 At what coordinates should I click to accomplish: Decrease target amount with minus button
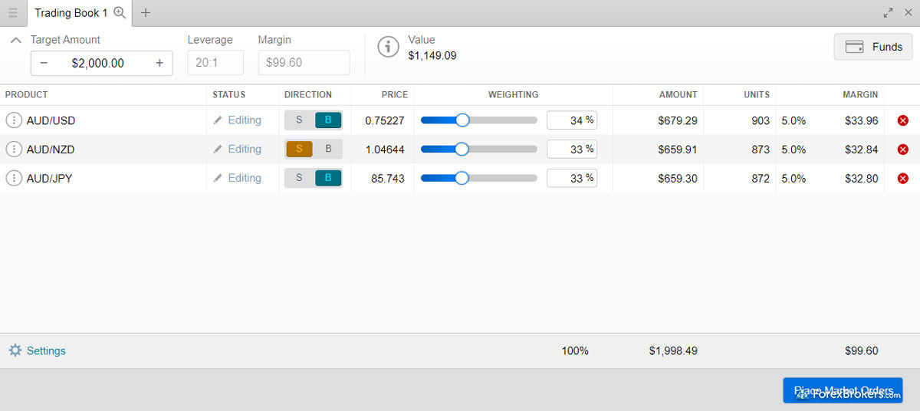(x=44, y=63)
